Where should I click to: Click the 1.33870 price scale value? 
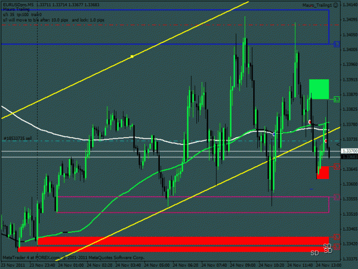(x=350, y=95)
